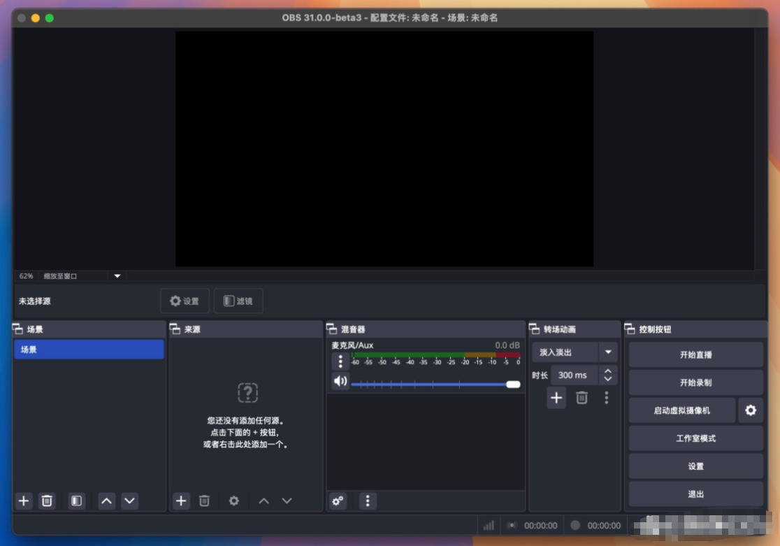Open mixer panel three-dot menu
The height and width of the screenshot is (546, 780).
[368, 501]
